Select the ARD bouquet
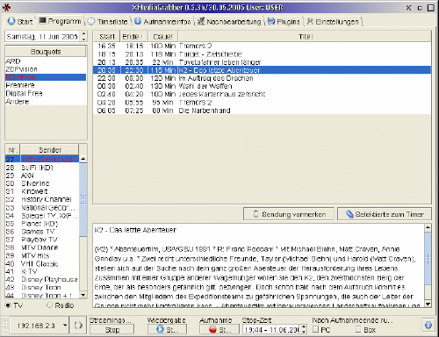The image size is (439, 337). [x=46, y=61]
